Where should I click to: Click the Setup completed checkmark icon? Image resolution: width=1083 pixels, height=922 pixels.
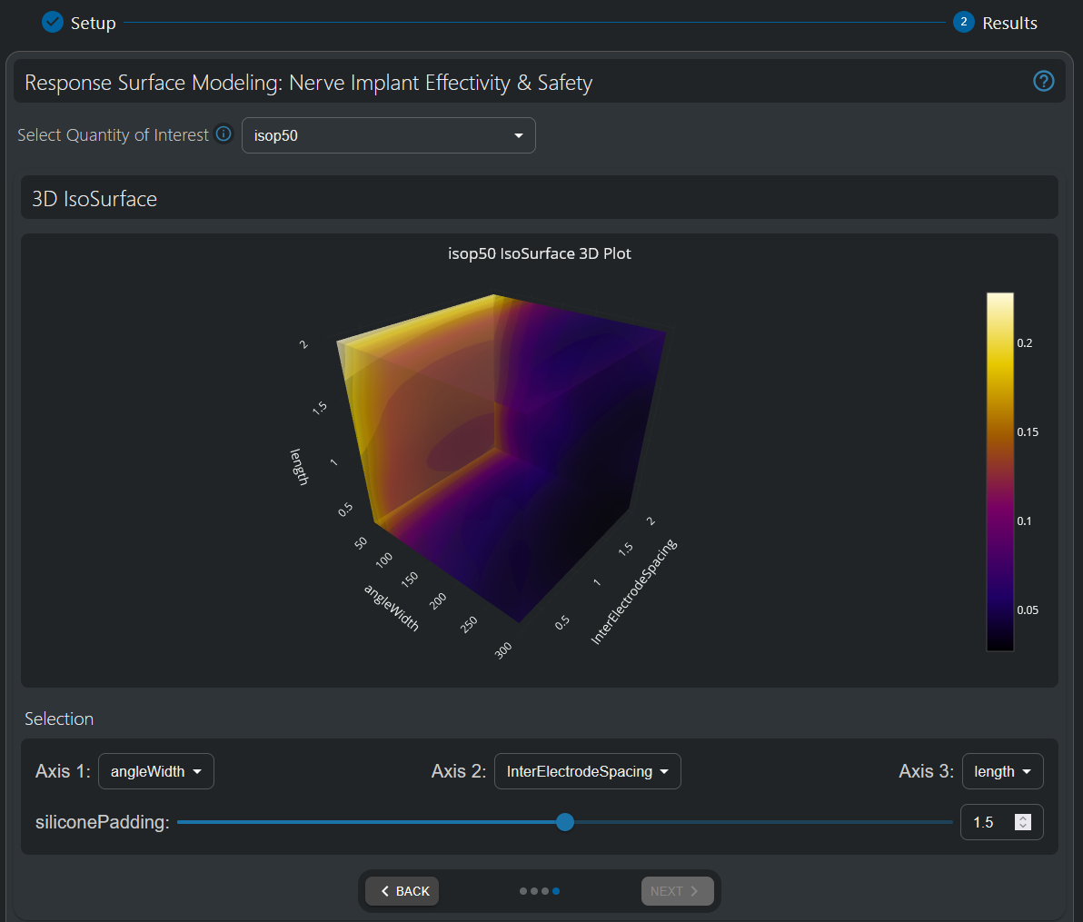click(52, 22)
